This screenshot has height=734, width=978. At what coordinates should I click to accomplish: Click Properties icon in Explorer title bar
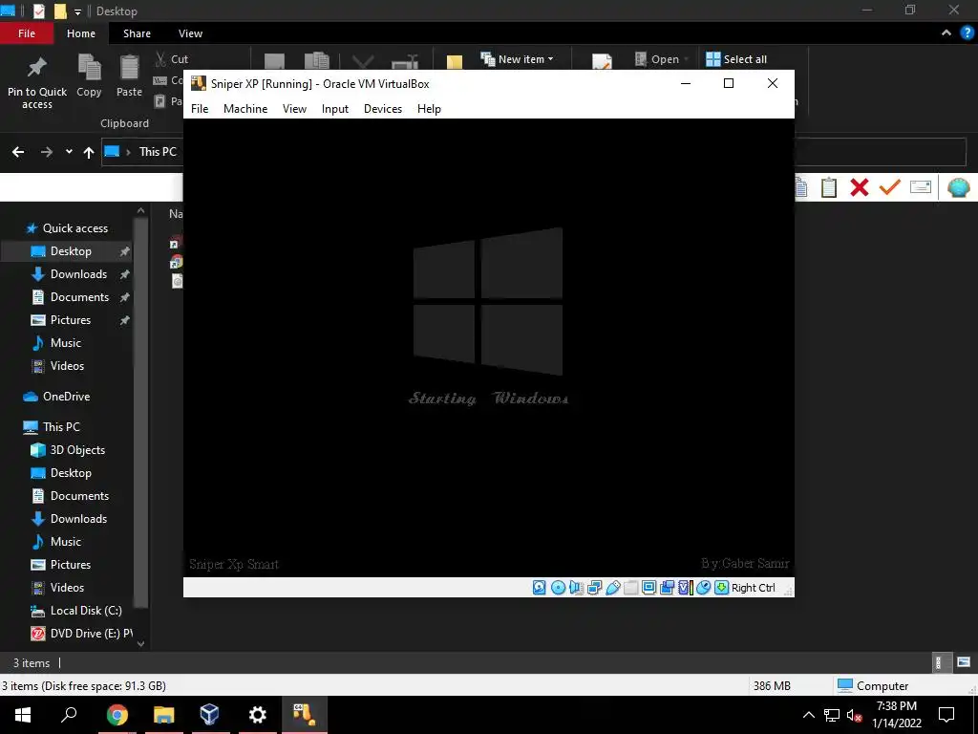[x=39, y=11]
